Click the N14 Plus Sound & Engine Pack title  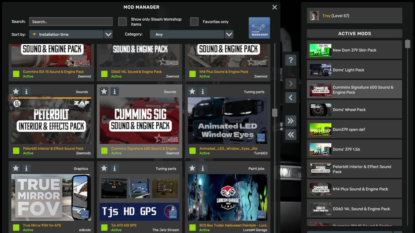[224, 72]
